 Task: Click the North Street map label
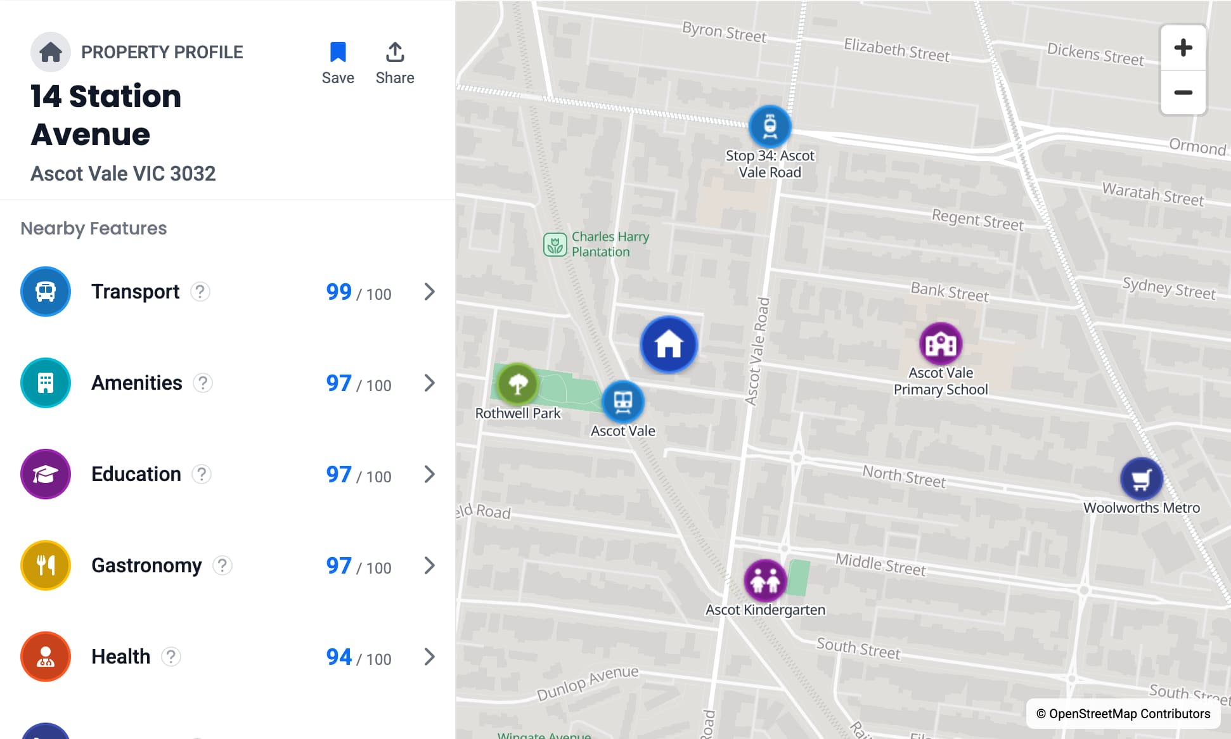pyautogui.click(x=904, y=477)
